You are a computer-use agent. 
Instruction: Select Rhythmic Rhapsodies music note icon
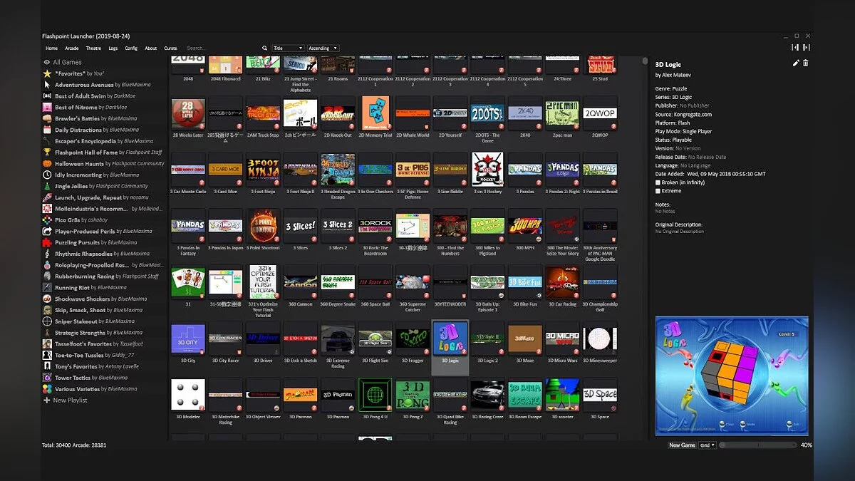click(x=47, y=254)
